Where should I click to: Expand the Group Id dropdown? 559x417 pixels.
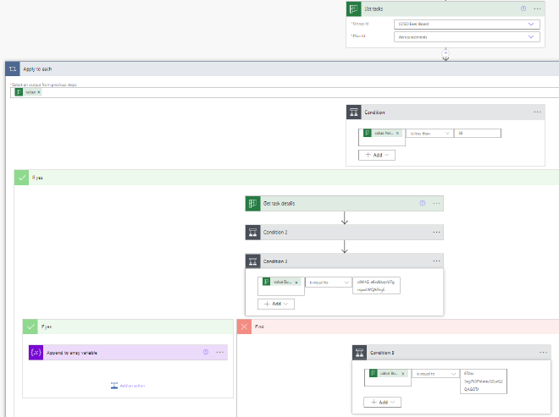(532, 24)
